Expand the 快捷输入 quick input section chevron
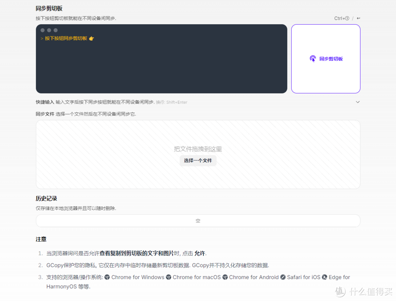Viewport: 396px width, 301px height. pos(357,102)
